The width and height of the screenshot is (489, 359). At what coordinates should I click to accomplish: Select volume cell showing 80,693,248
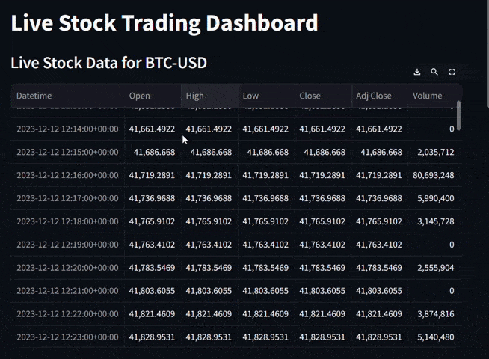(433, 175)
